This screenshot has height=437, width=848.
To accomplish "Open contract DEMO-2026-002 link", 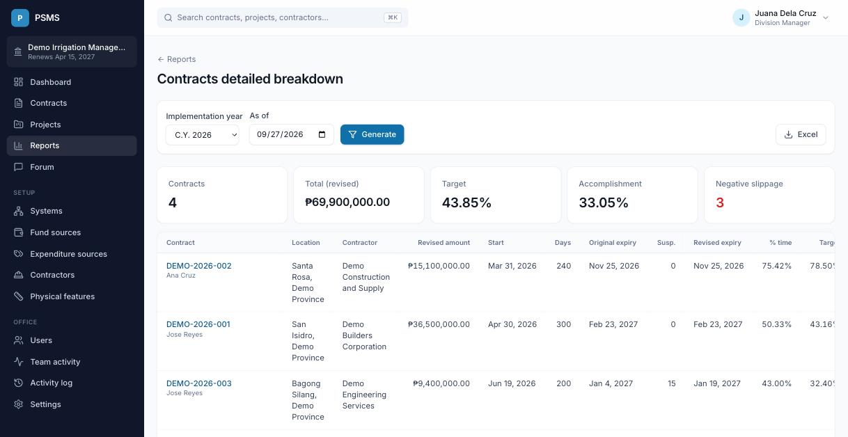I will click(x=199, y=266).
